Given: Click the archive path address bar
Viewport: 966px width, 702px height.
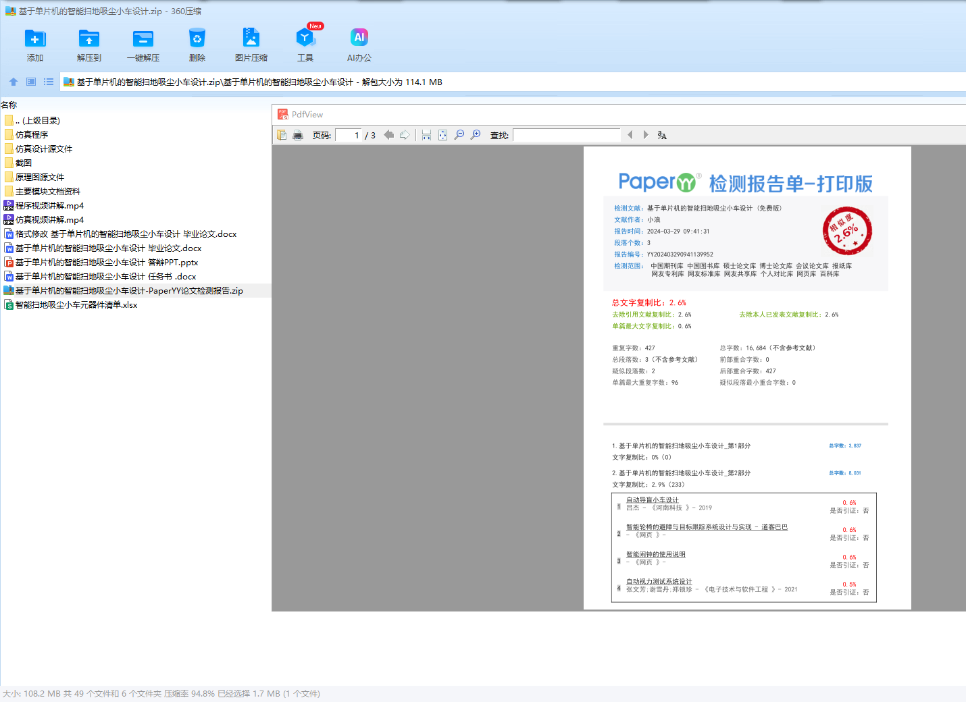Looking at the screenshot, I should click(513, 82).
